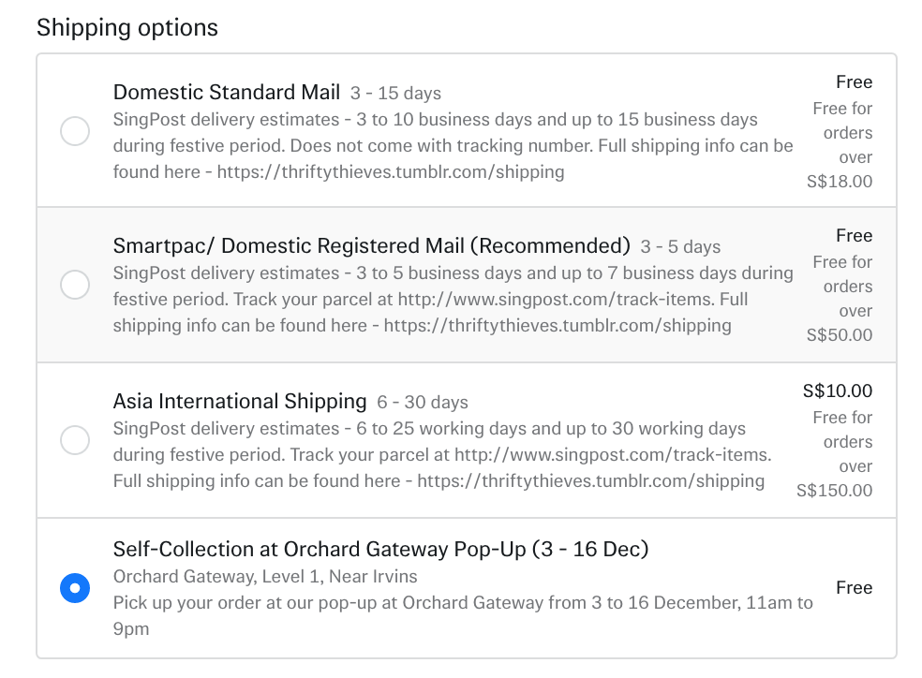Select the Domestic Standard Mail radio button

coord(75,131)
